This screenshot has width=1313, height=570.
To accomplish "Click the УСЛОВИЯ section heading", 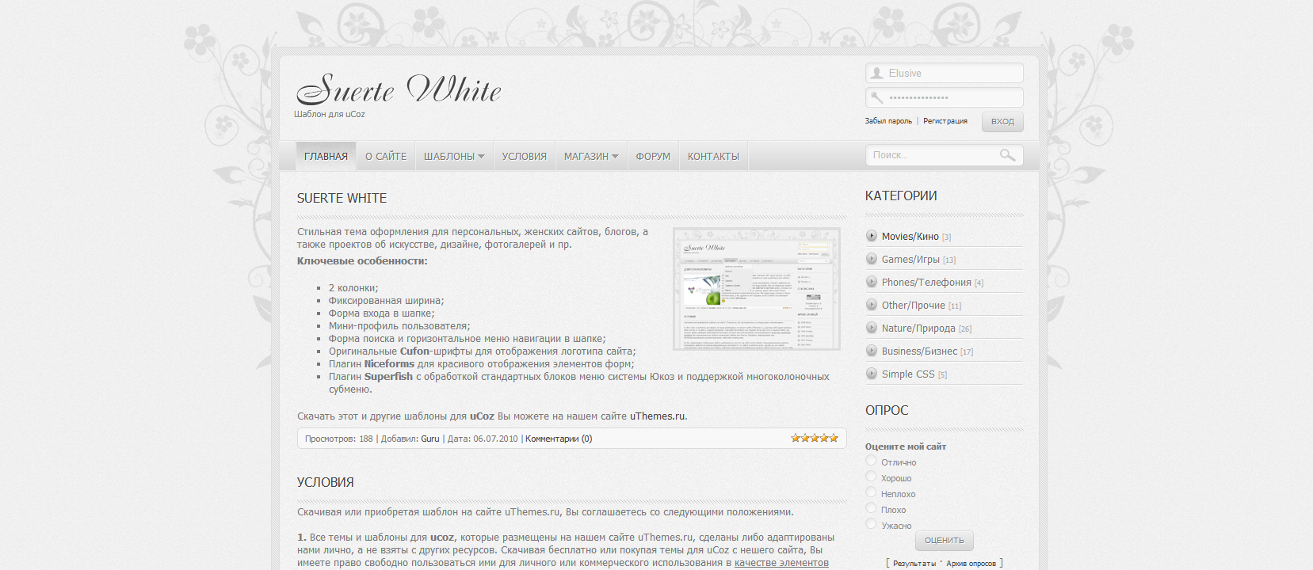I will (x=325, y=482).
